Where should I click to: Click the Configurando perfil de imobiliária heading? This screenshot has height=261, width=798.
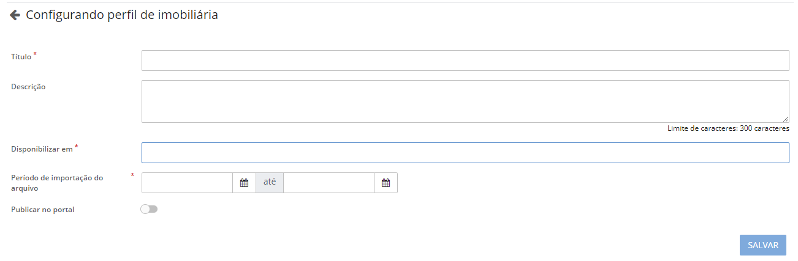(x=121, y=15)
